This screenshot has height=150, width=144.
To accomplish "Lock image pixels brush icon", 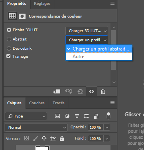I will (36, 138).
